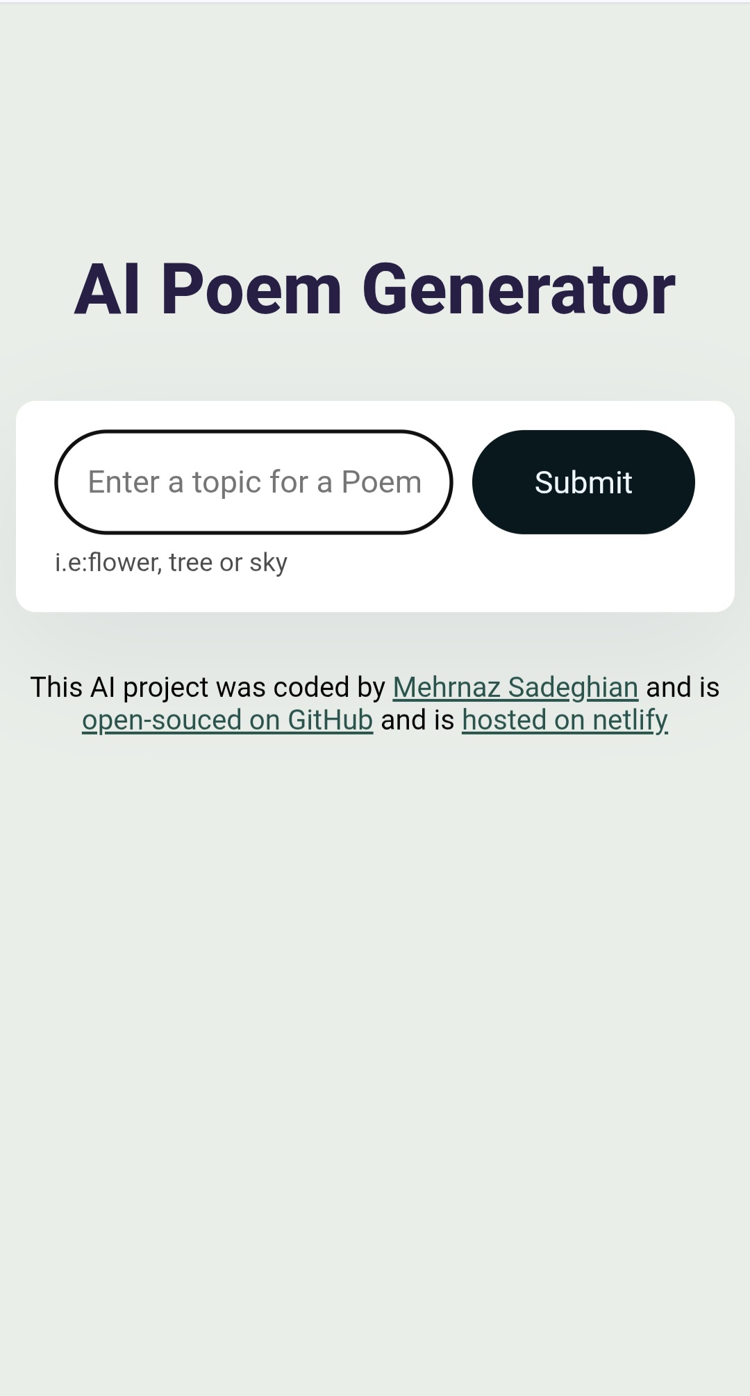Click the AI Poem Generator heading
Viewport: 750px width, 1396px height.
click(x=374, y=289)
